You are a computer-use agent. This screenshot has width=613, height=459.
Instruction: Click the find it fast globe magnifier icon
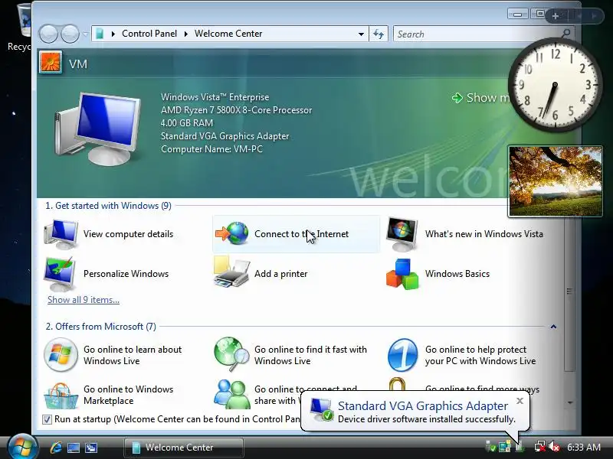click(x=231, y=354)
